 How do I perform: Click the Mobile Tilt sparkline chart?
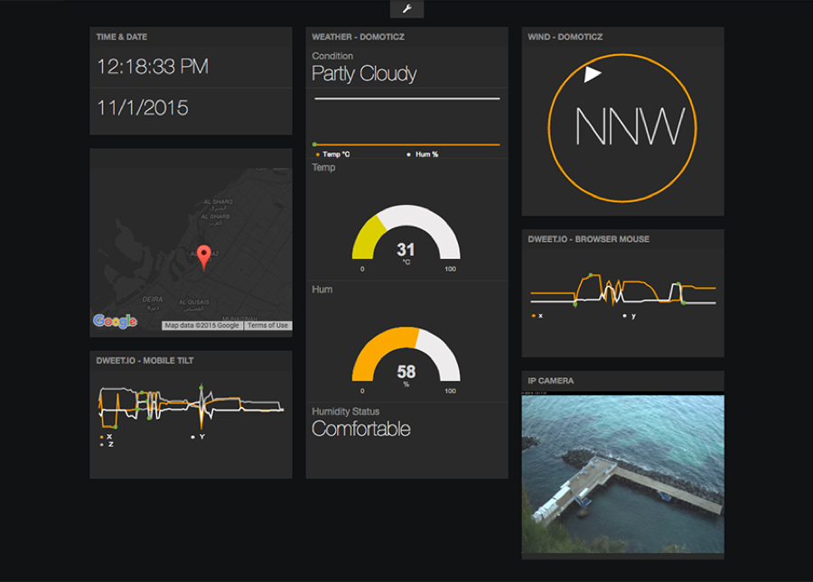[190, 406]
